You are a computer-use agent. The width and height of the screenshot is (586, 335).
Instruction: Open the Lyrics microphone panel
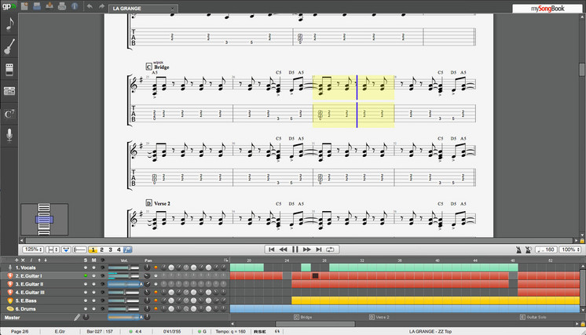(x=9, y=135)
